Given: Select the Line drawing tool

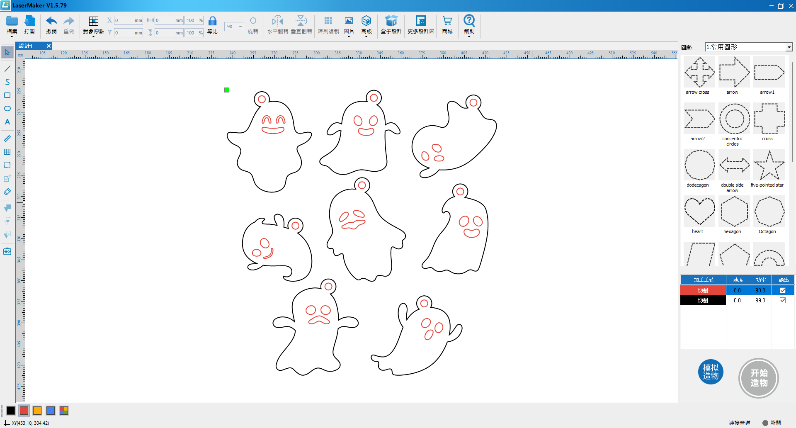Looking at the screenshot, I should tap(7, 68).
